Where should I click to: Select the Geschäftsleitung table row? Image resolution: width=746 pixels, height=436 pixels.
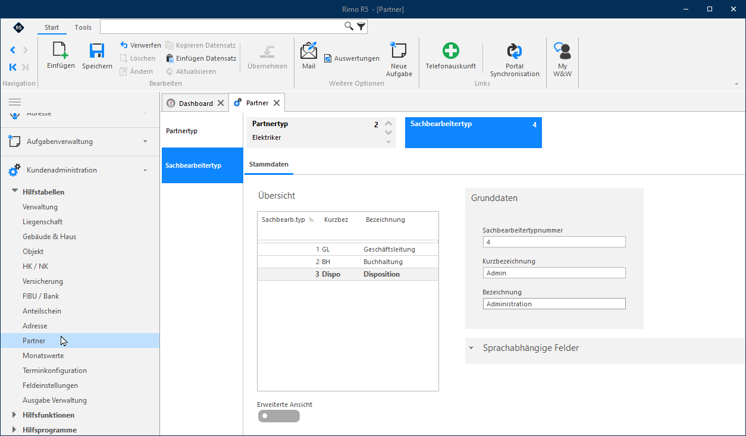point(348,249)
